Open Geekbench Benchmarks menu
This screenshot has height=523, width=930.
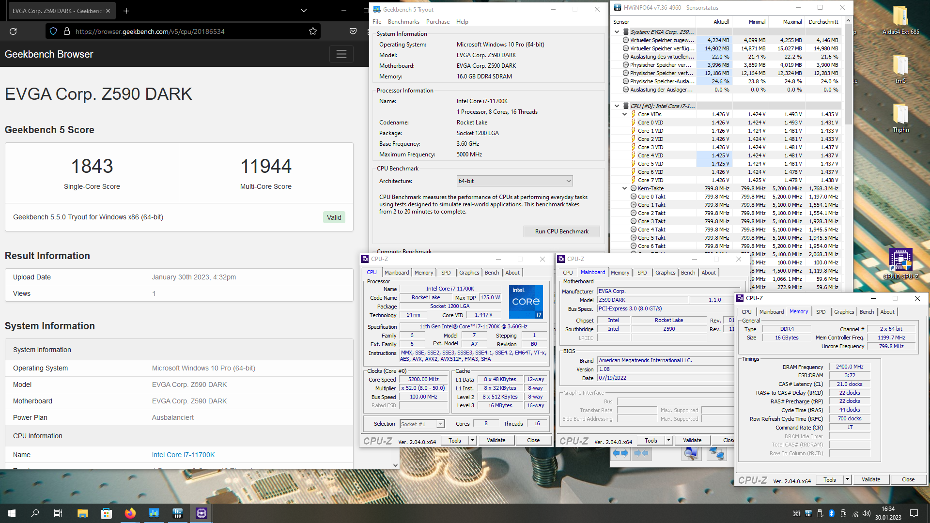point(403,22)
